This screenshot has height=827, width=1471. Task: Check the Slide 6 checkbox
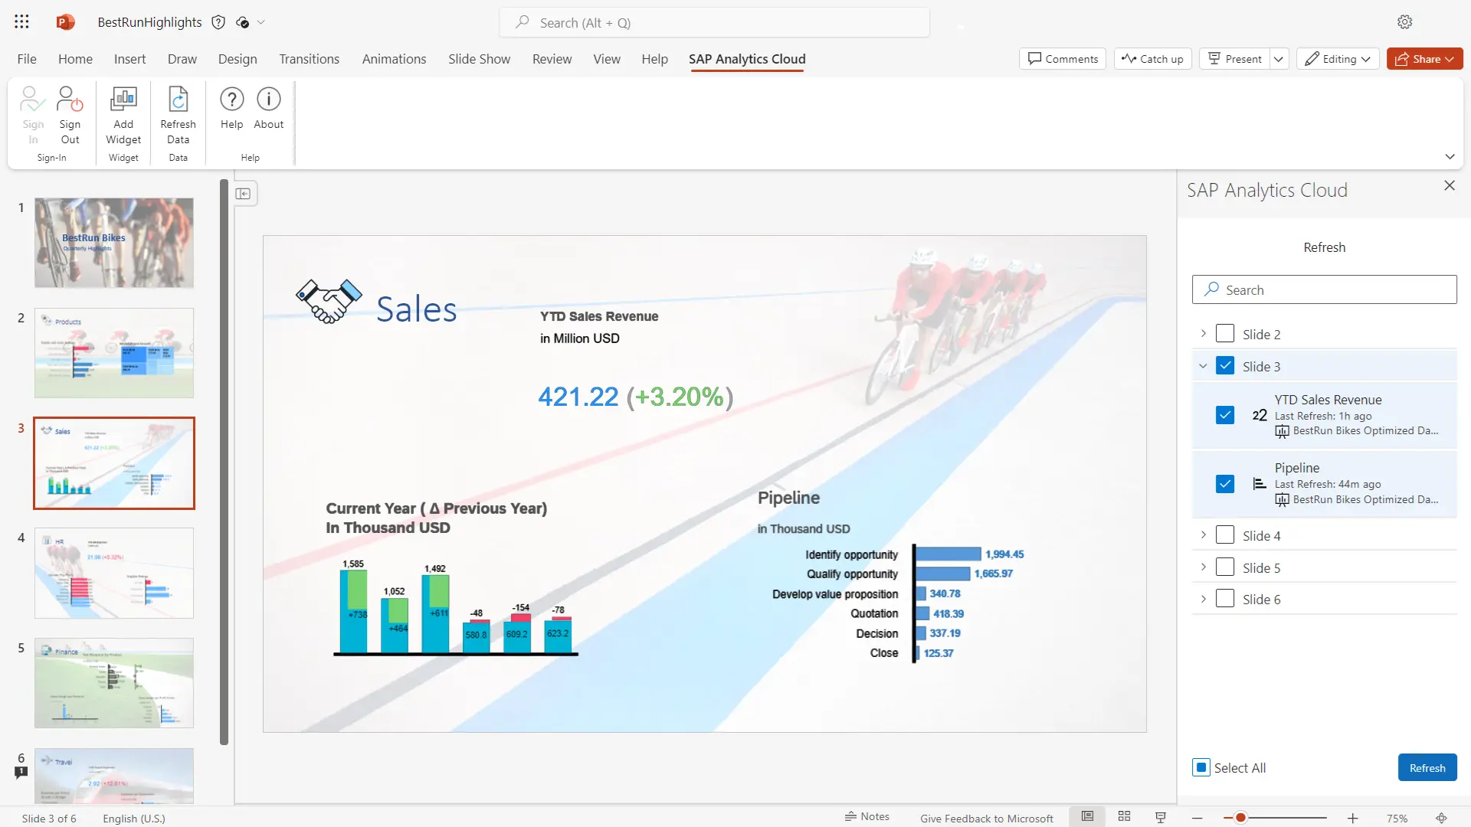(1225, 599)
